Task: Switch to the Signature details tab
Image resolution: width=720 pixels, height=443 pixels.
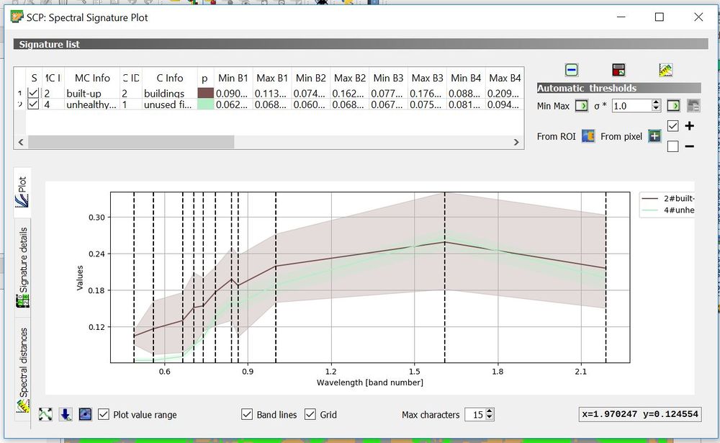Action: click(22, 267)
